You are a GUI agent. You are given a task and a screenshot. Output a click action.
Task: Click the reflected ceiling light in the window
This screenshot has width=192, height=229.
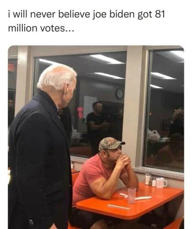point(107,59)
